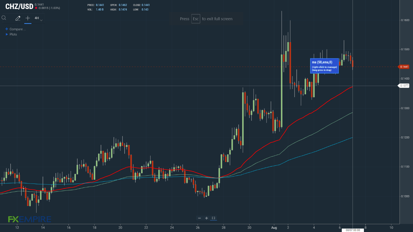Click the 0.1441 current price tag
This screenshot has width=413, height=232.
pos(404,67)
